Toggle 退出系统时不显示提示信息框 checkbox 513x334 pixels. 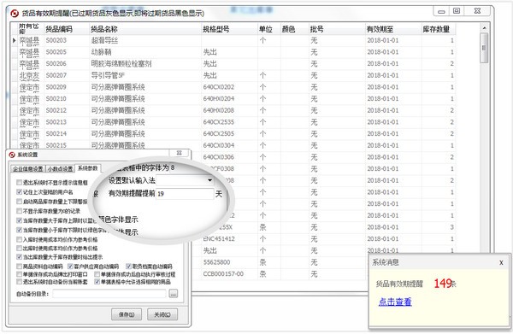click(x=20, y=182)
